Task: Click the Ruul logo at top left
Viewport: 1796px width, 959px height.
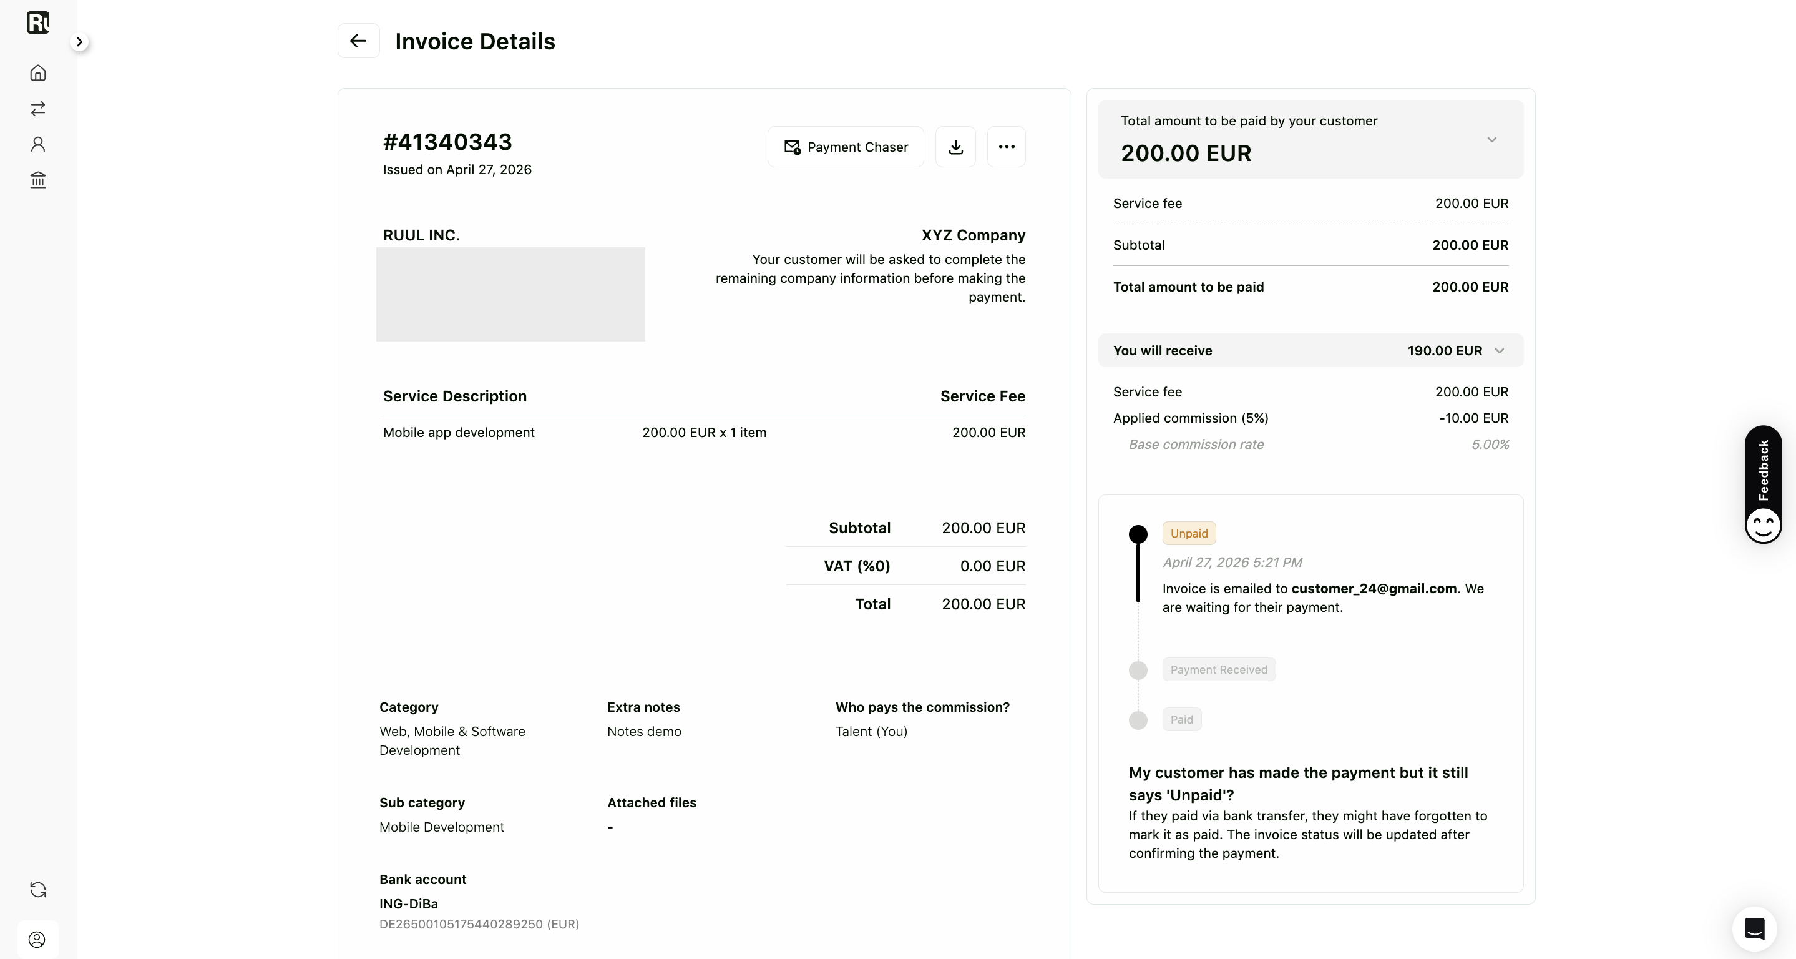Action: tap(38, 22)
